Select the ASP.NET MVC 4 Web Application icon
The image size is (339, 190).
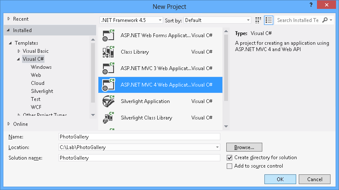[x=108, y=85]
